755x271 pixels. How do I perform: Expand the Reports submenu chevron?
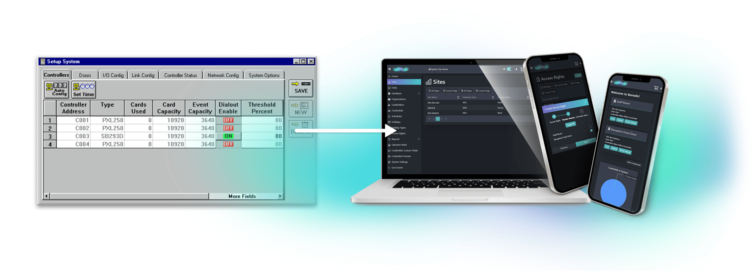(x=419, y=139)
